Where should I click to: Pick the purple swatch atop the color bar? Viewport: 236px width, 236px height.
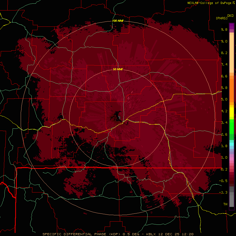[x=232, y=26]
